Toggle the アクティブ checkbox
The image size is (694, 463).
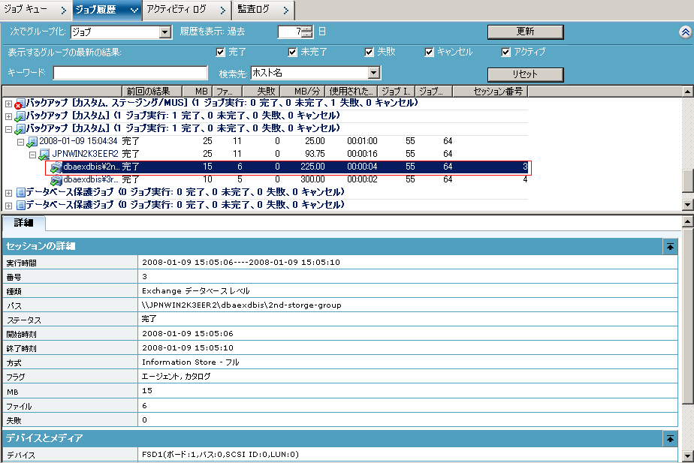click(506, 53)
